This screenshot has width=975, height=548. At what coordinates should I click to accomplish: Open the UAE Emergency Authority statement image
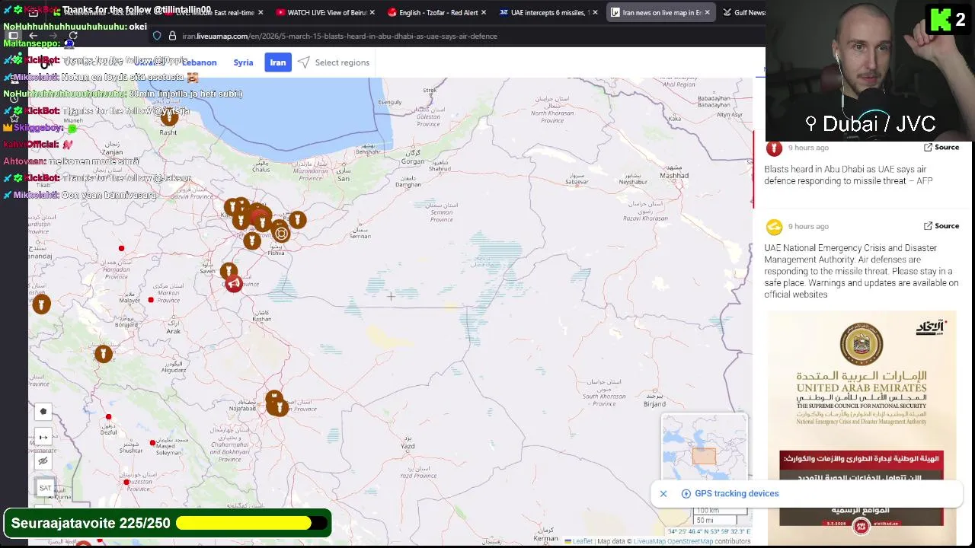pos(862,419)
